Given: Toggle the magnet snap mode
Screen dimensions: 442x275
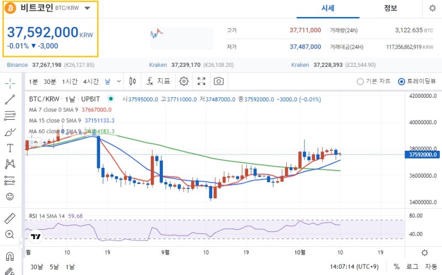Looking at the screenshot, I should tap(10, 256).
